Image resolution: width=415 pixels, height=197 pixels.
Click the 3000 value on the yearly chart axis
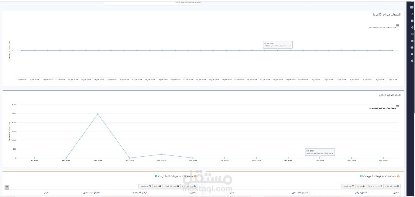14,104
